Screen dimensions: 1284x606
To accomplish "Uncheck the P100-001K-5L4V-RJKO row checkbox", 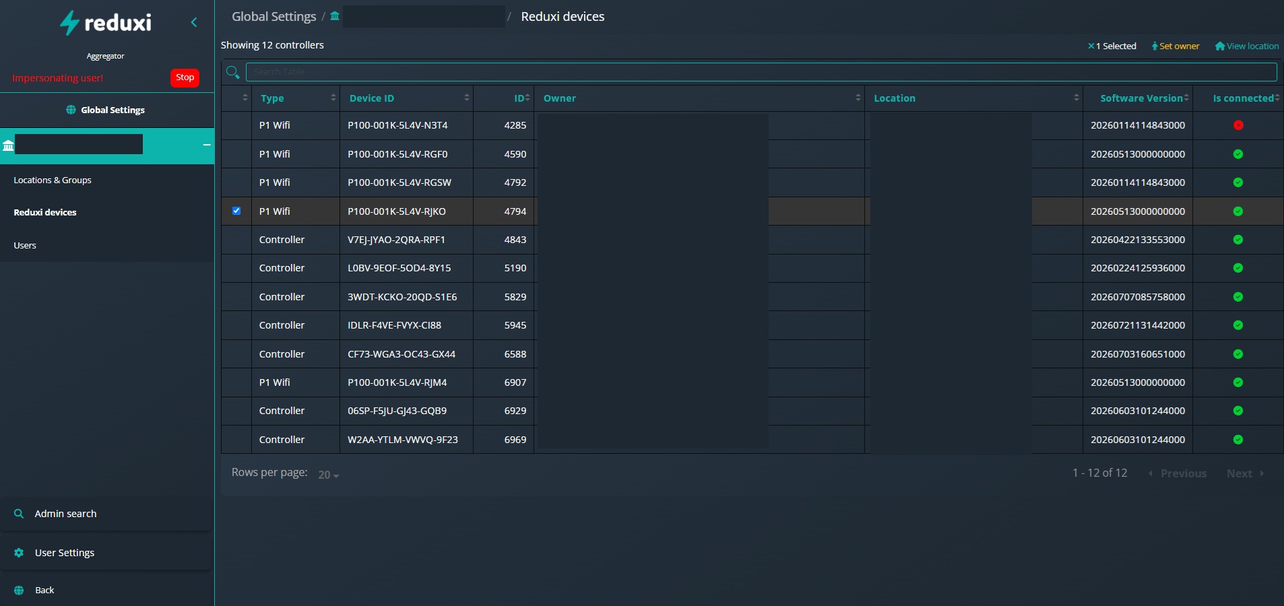I will click(x=236, y=211).
